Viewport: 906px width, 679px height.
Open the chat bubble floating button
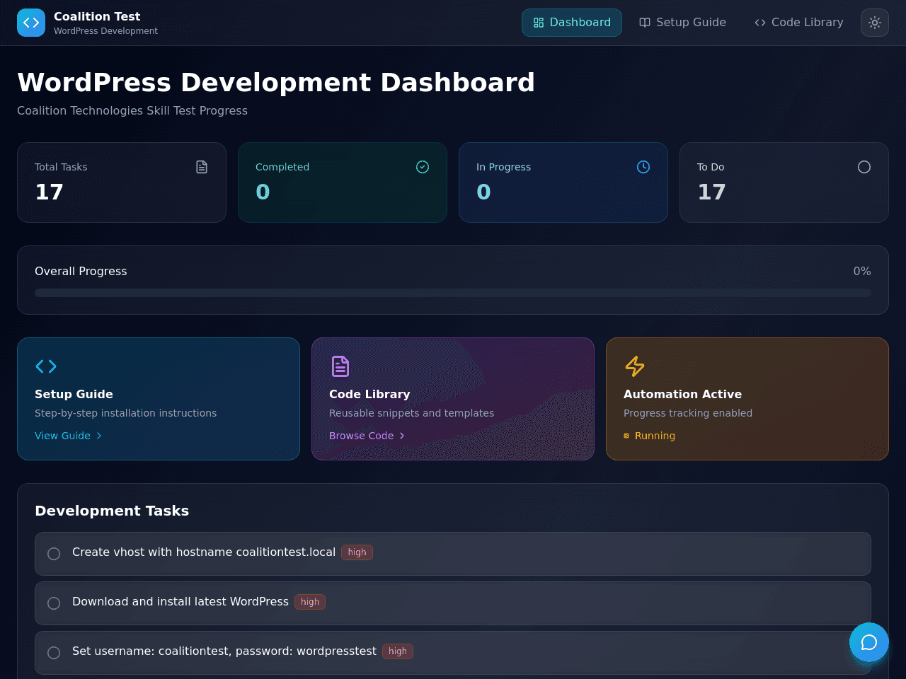coord(869,642)
